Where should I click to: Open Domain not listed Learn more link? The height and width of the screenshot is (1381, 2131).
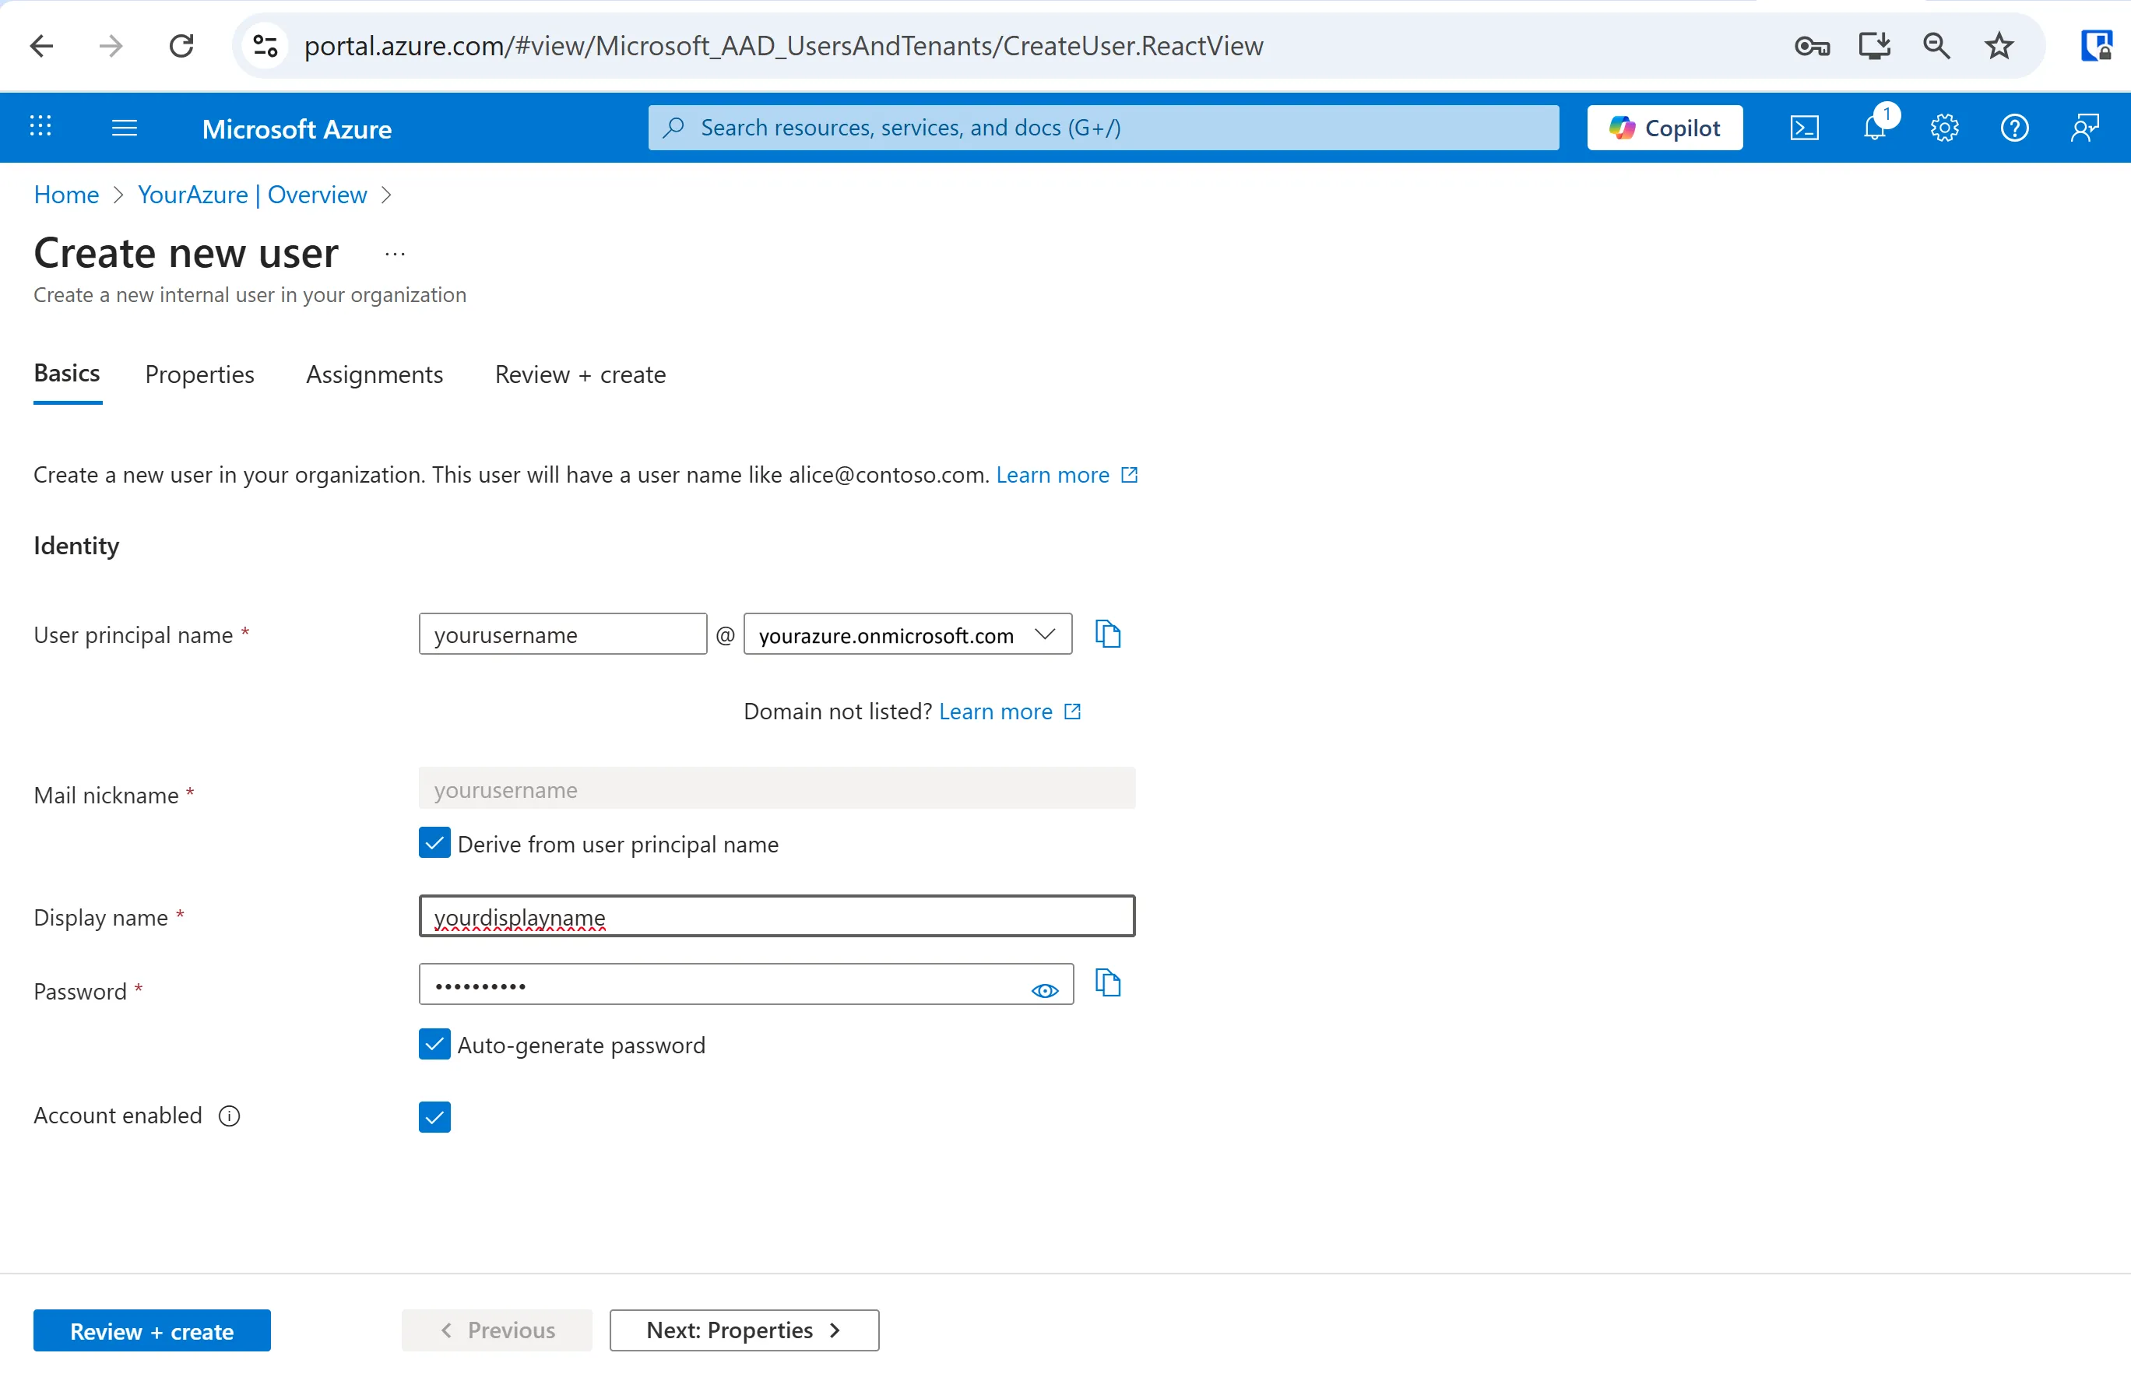tap(996, 712)
